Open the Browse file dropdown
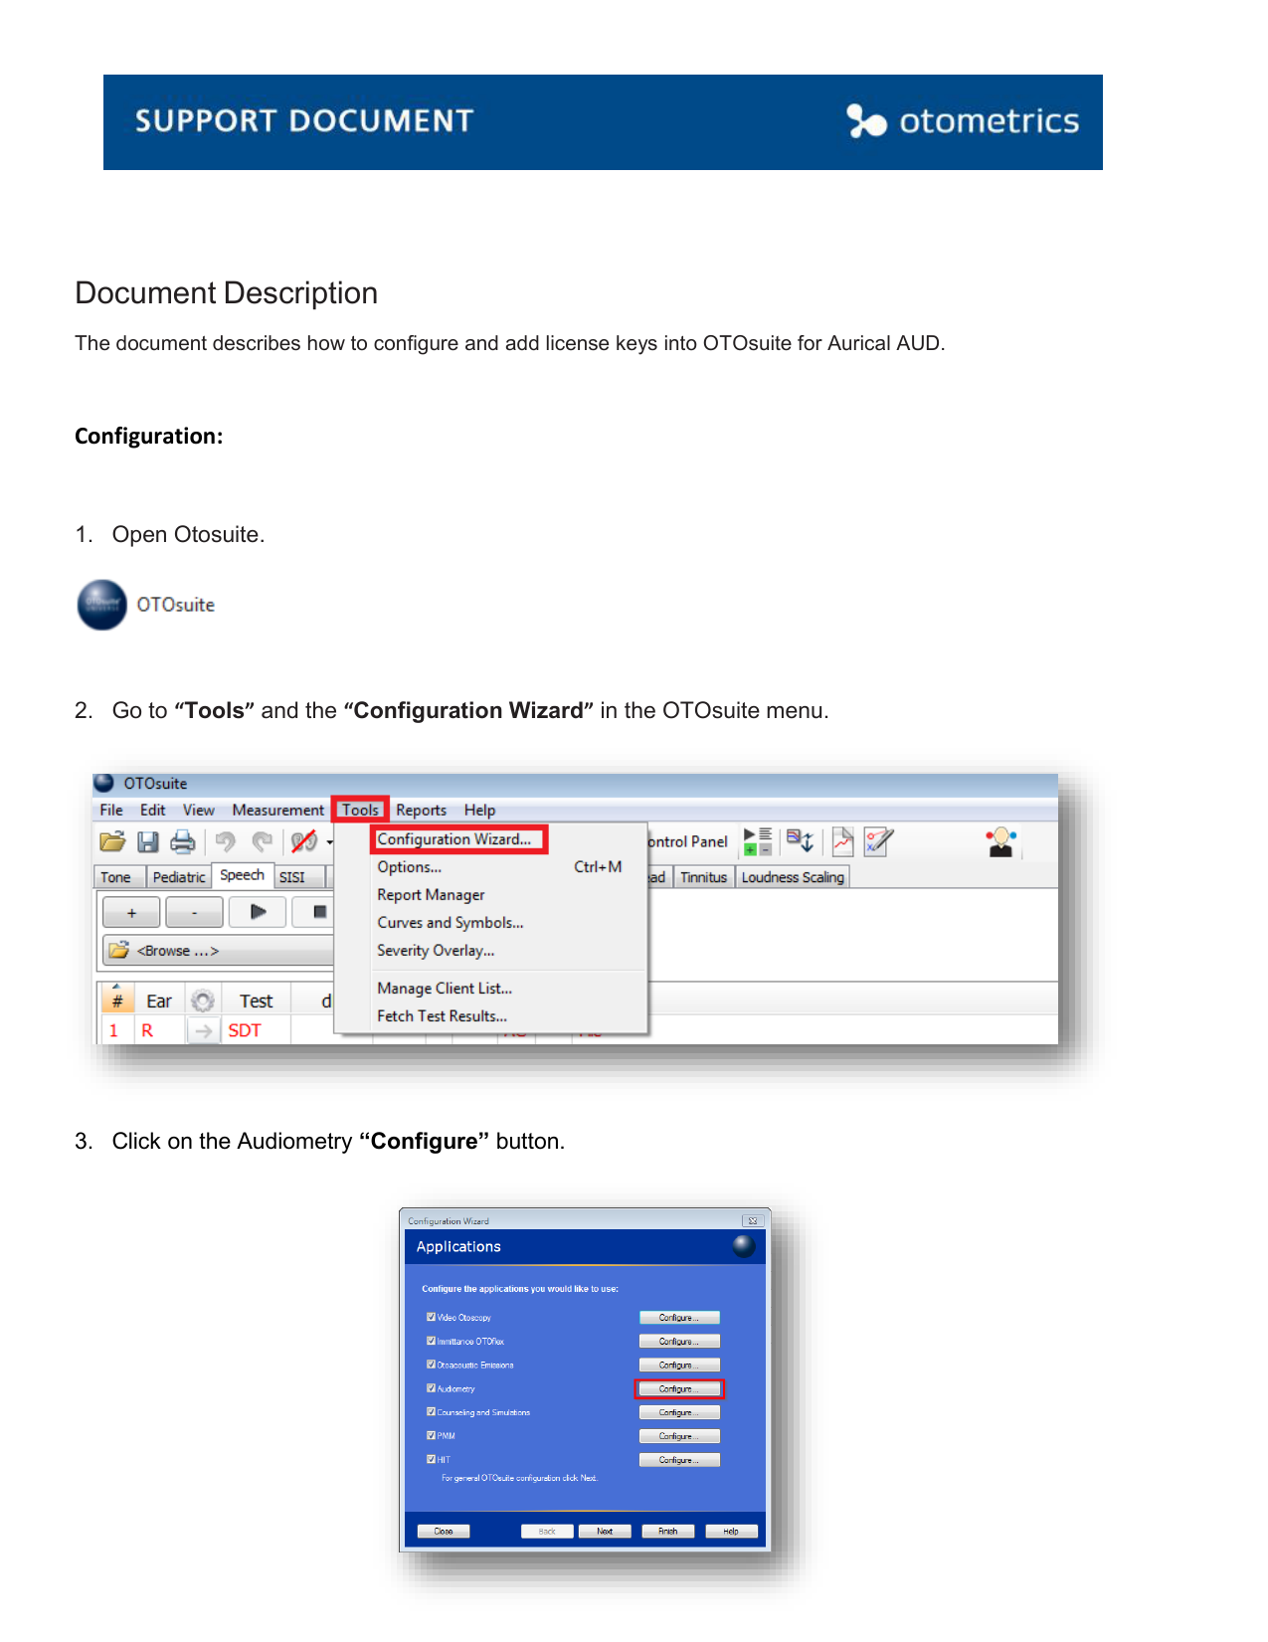Image resolution: width=1268 pixels, height=1642 pixels. tap(219, 951)
